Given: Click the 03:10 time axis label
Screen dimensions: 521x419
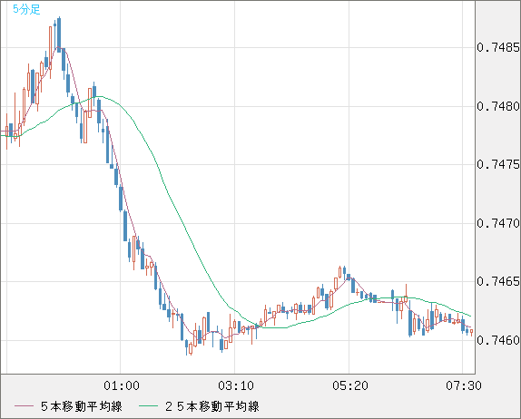Looking at the screenshot, I should tap(236, 385).
